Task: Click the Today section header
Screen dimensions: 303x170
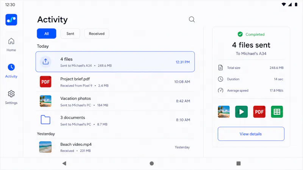Action: pyautogui.click(x=43, y=46)
